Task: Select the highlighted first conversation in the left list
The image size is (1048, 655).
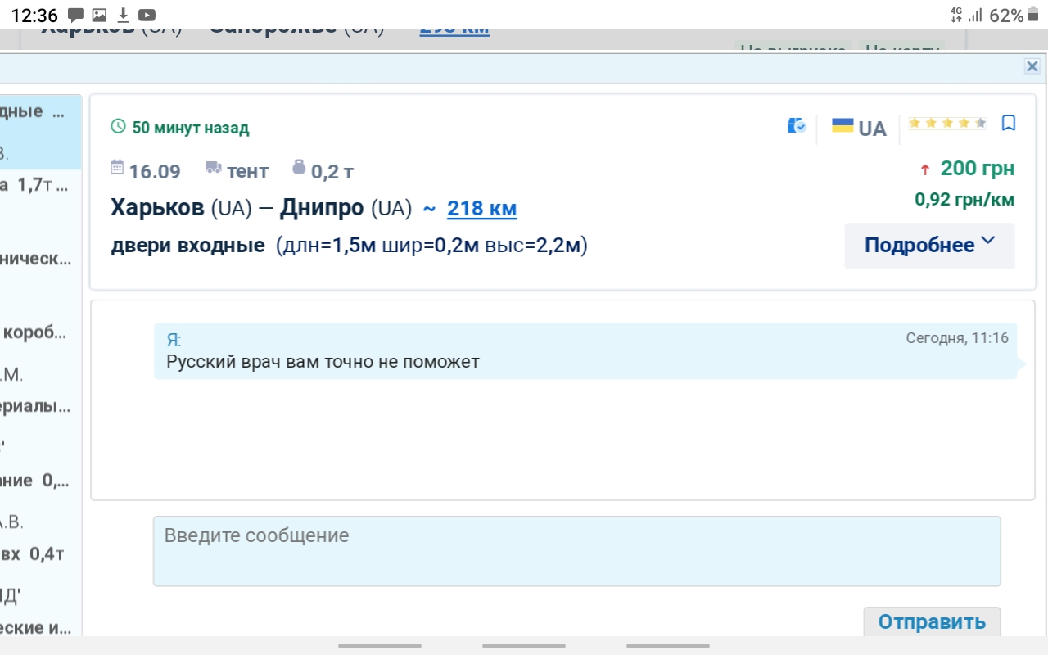Action: point(41,132)
